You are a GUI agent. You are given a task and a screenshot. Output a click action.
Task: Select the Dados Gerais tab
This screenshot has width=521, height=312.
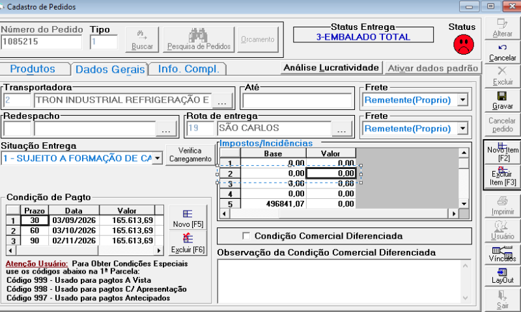point(110,70)
